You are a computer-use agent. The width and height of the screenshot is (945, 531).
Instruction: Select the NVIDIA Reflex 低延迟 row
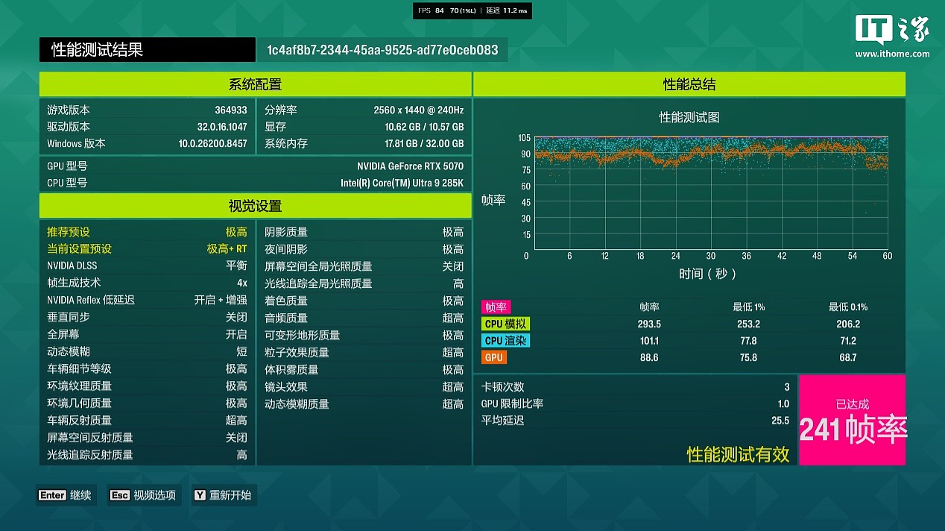click(x=147, y=301)
